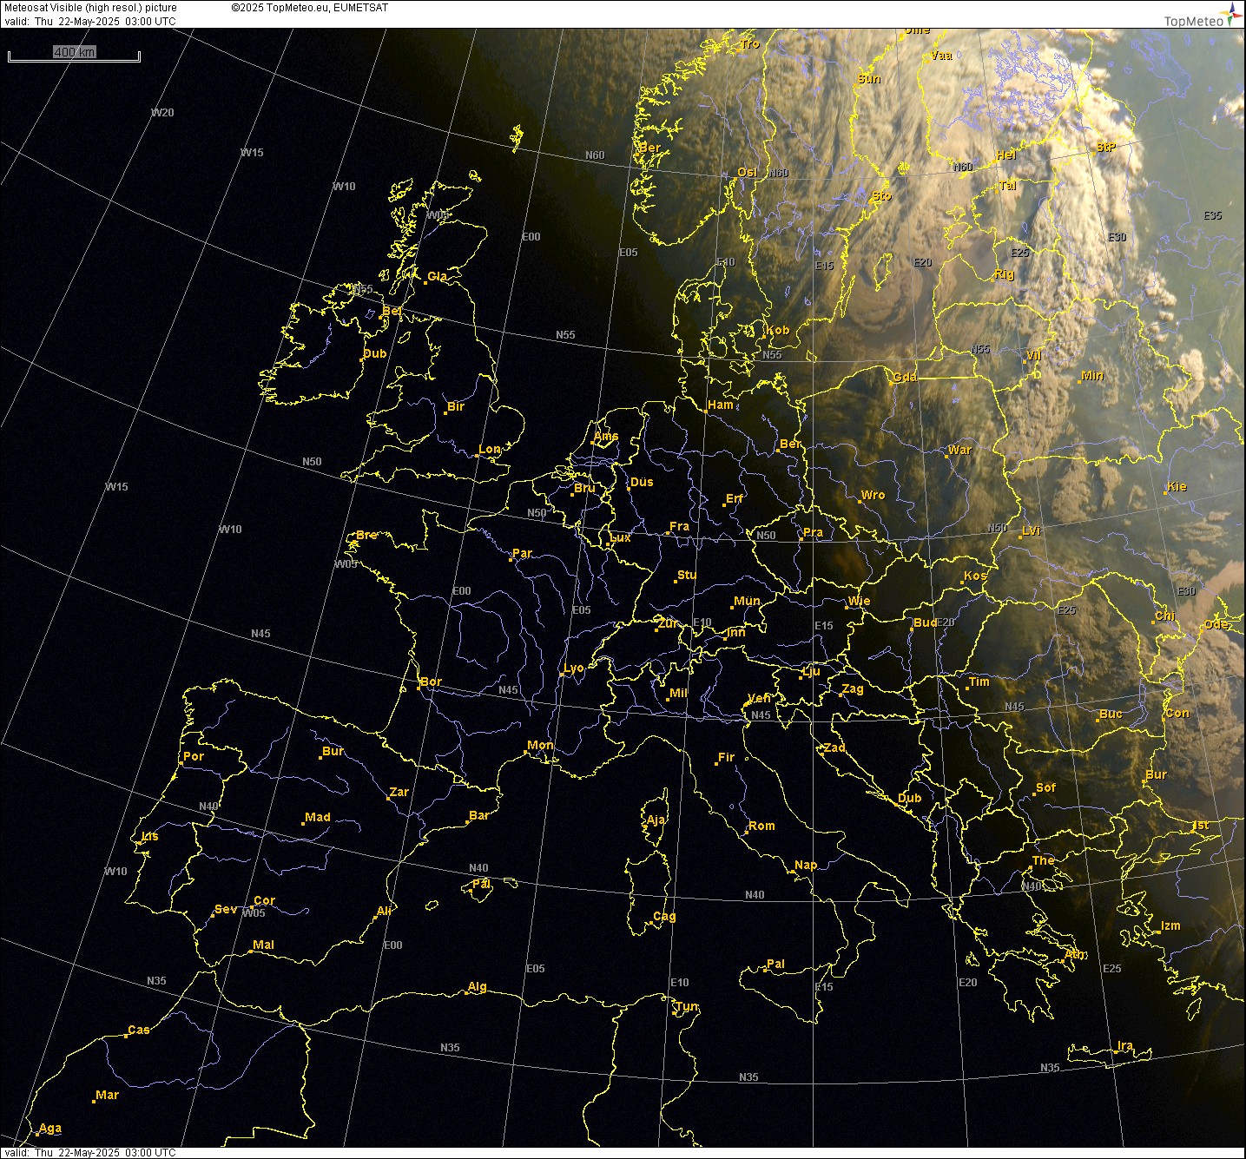The image size is (1246, 1159).
Task: Click the 'Gla' Glasgow city label
Action: pyautogui.click(x=437, y=277)
